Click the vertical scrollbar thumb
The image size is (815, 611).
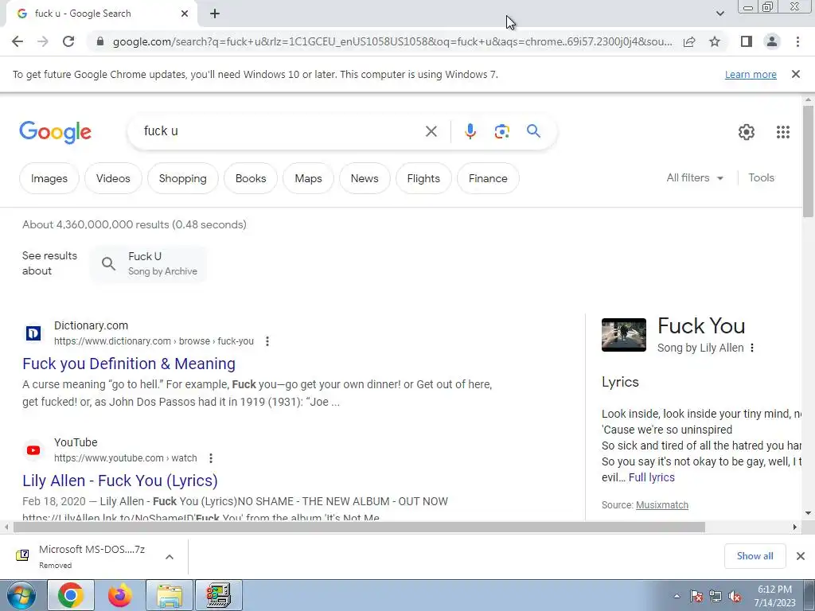click(808, 161)
